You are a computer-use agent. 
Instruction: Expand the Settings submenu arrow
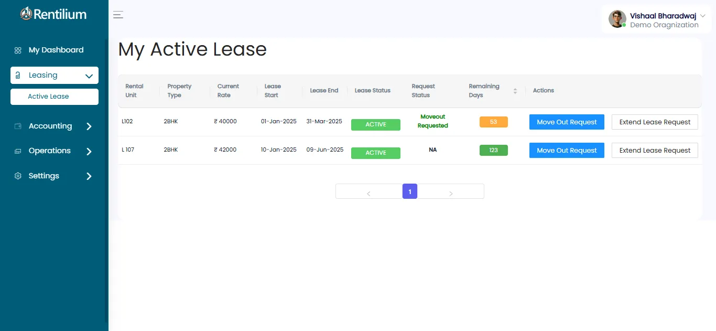[x=89, y=176]
